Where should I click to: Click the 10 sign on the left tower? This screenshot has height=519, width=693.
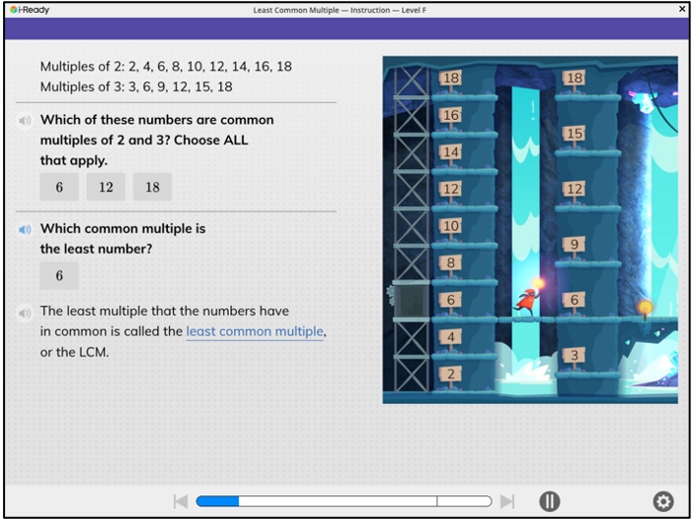(x=450, y=226)
